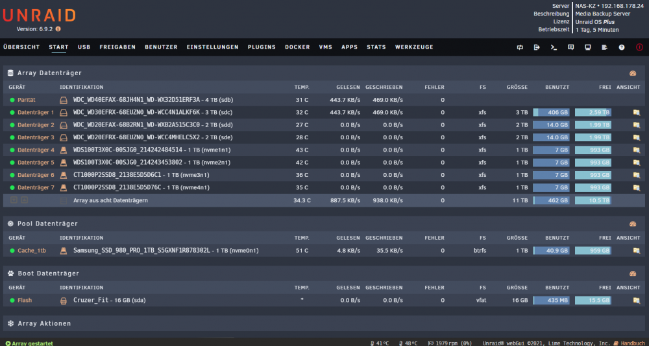The height and width of the screenshot is (346, 649).
Task: Click the monitor info icon in top bar
Action: pos(588,47)
